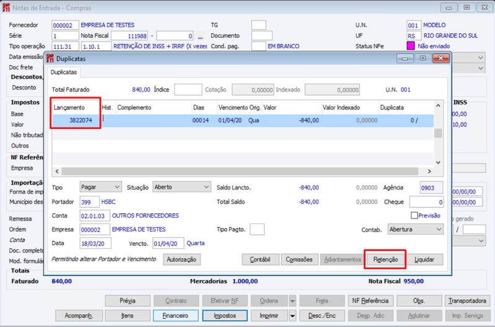Click the magenta Status NFe indicator
495x327 pixels.
[x=410, y=46]
